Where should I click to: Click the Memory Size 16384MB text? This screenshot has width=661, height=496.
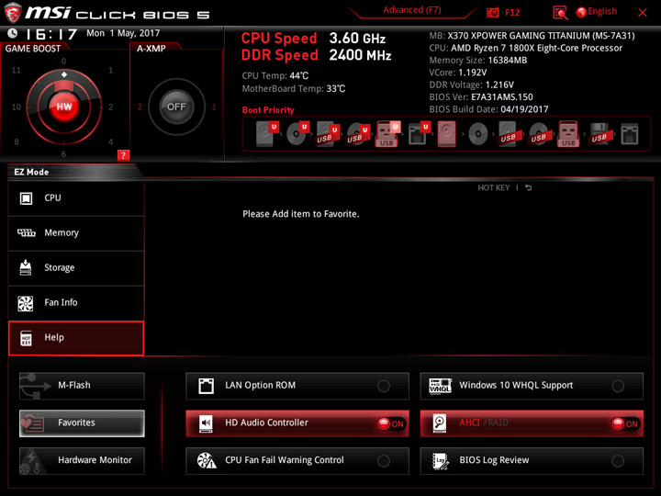478,61
